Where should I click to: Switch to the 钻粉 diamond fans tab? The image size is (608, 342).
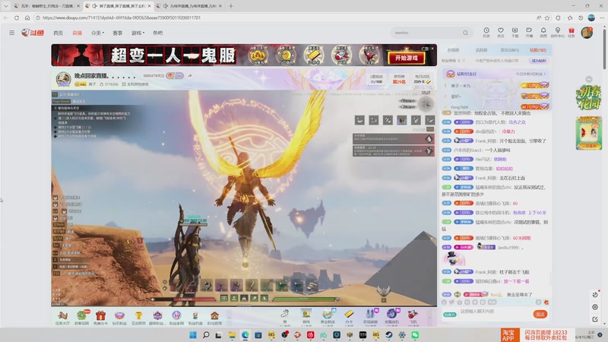[538, 50]
